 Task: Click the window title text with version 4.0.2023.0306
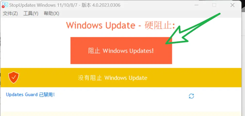pos(65,5)
